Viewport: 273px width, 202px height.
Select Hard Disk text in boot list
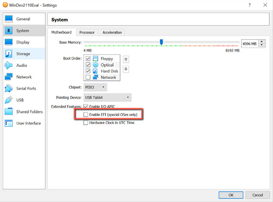click(110, 71)
